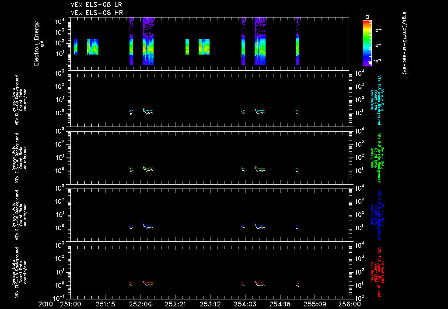This screenshot has width=448, height=309.
Task: Select the green 'Anode Background Count Rate' label
Action: point(378,158)
